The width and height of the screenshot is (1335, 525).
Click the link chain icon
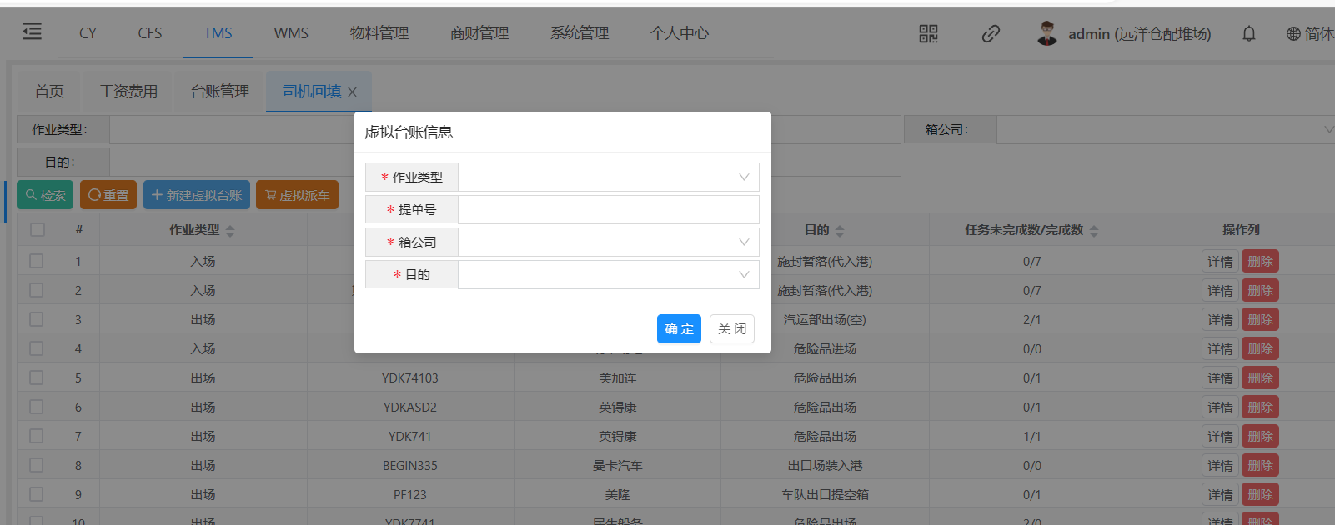click(x=990, y=33)
